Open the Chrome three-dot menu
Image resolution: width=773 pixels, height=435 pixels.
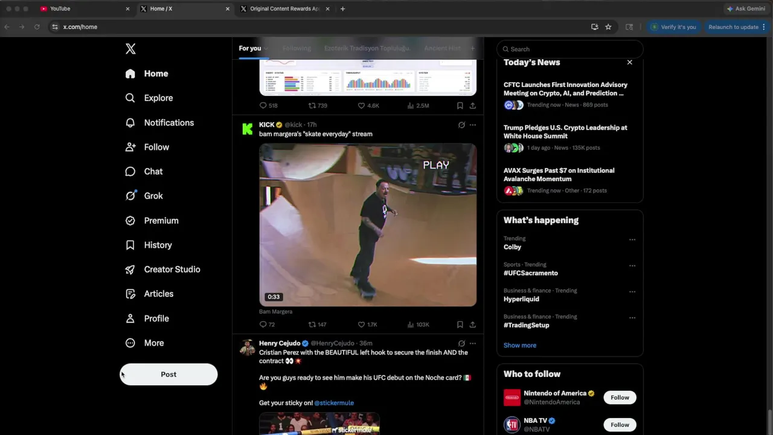[x=764, y=27]
